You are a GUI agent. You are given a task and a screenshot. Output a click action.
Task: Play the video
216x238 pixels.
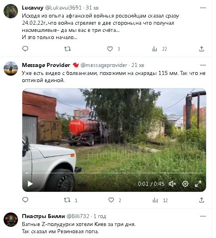pyautogui.click(x=30, y=184)
